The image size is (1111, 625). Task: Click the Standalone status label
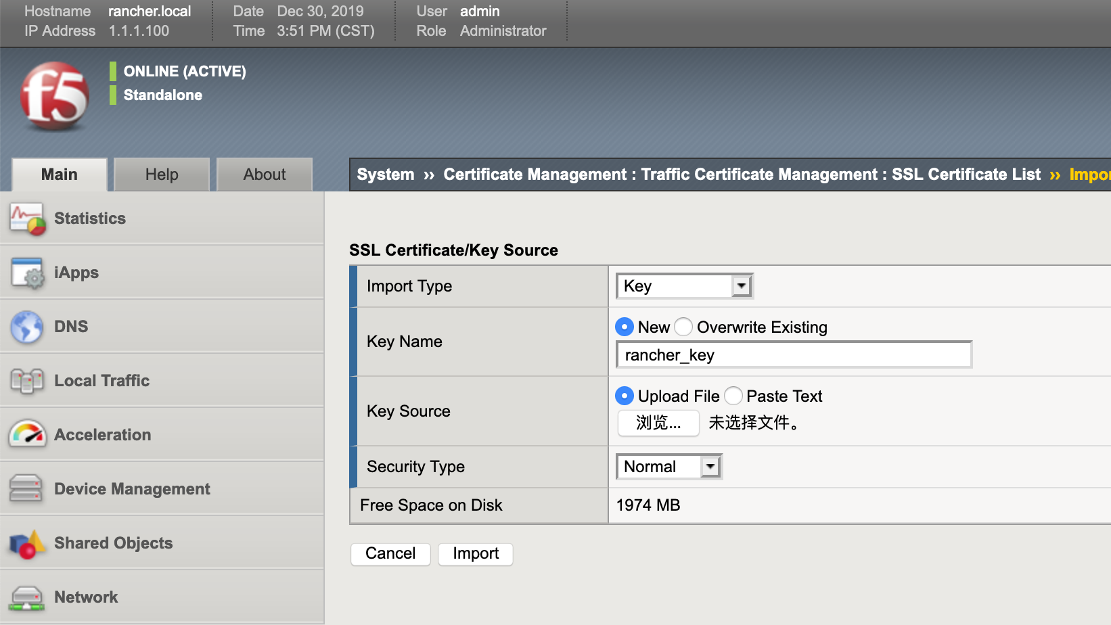tap(163, 95)
